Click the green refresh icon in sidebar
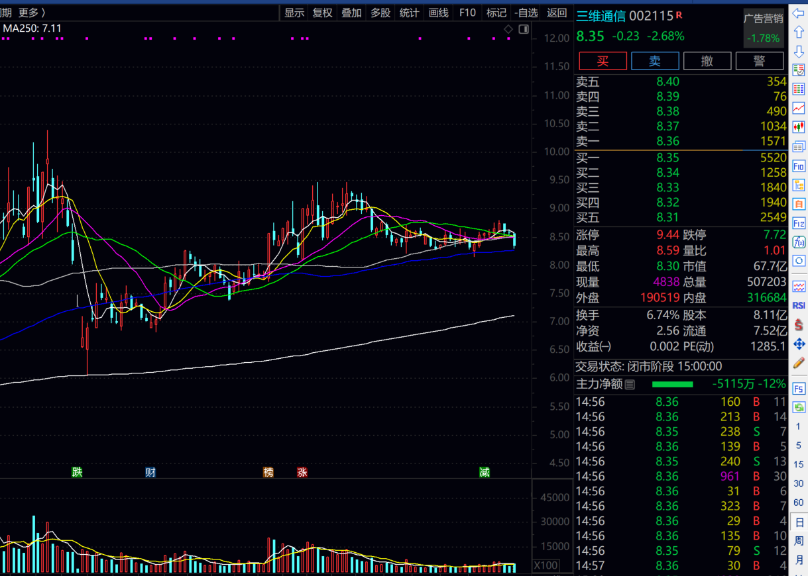Viewport: 808px width, 576px height. (799, 407)
